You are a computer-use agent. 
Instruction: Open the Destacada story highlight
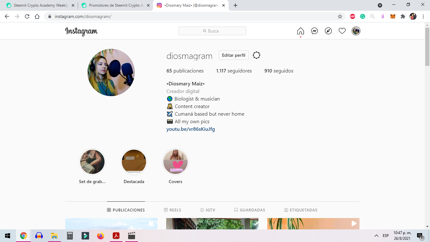pyautogui.click(x=134, y=162)
